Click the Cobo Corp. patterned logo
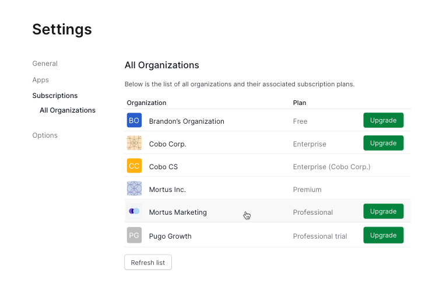The image size is (443, 283). pyautogui.click(x=134, y=143)
